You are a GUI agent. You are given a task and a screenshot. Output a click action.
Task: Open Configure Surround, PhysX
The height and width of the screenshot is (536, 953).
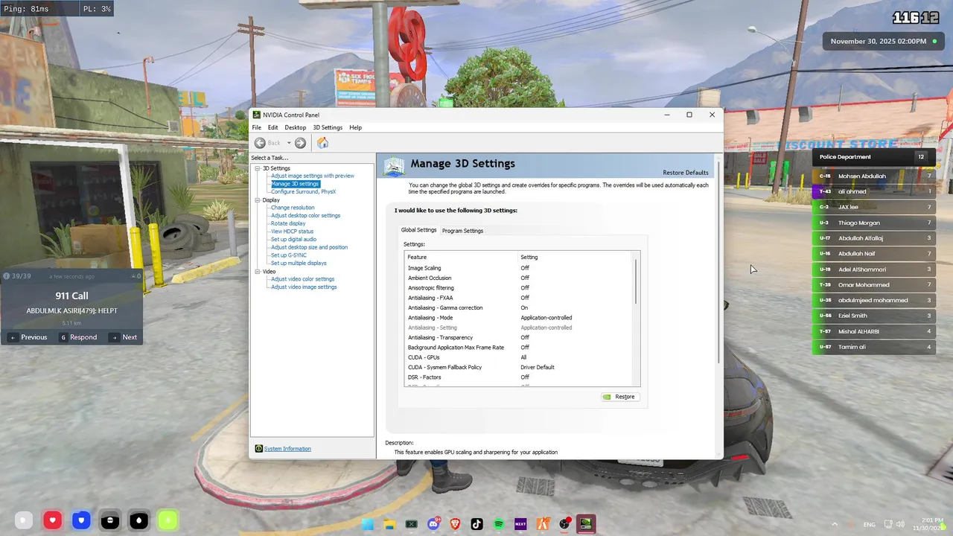point(303,191)
